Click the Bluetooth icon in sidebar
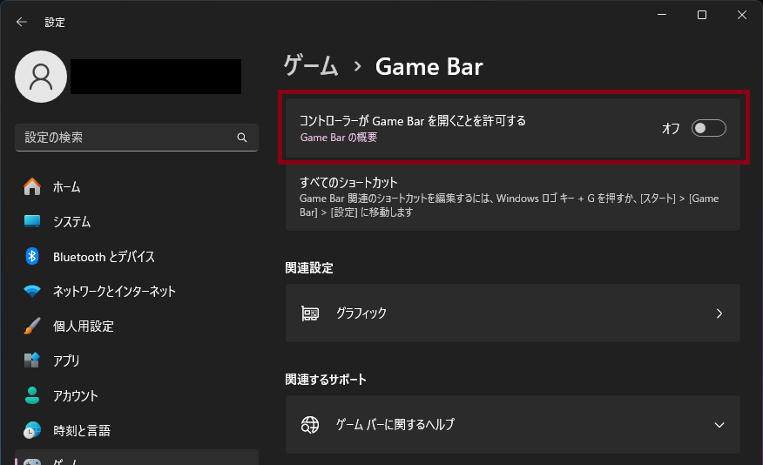The height and width of the screenshot is (465, 763). pos(32,256)
